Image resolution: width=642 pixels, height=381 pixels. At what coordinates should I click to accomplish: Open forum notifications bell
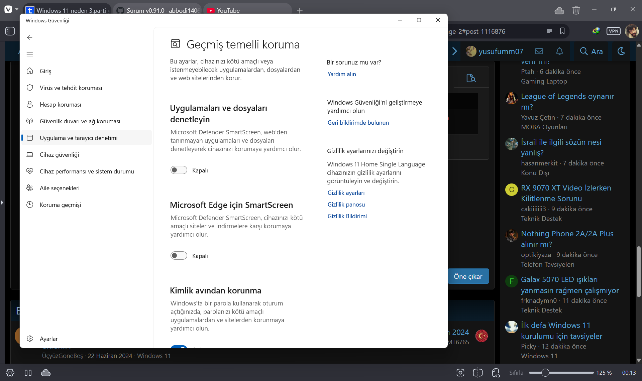coord(559,51)
